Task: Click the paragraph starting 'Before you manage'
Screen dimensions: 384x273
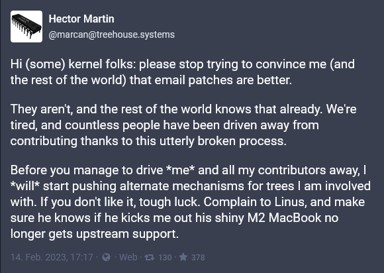Action: pos(190,201)
